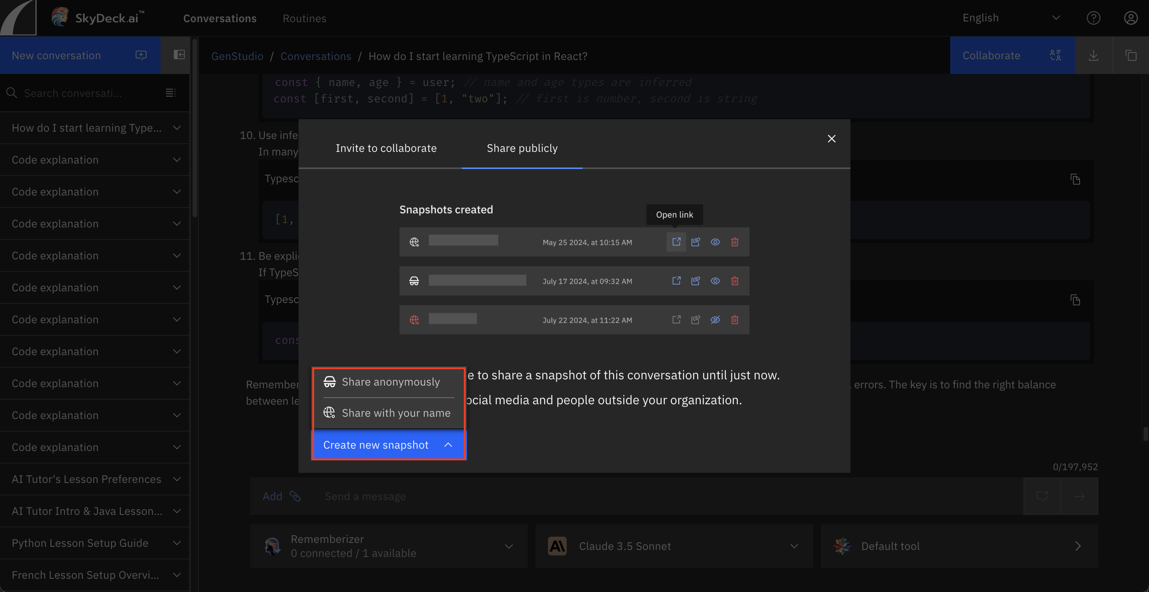
Task: Open link of May 25 2024 snapshot
Action: point(676,241)
